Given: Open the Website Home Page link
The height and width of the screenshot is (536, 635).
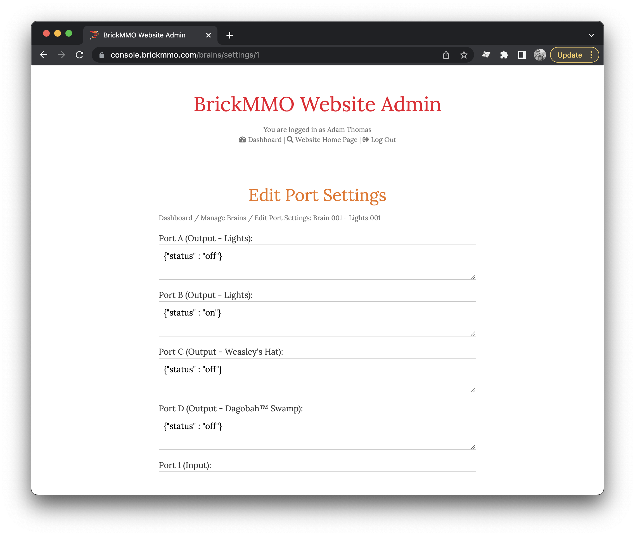Looking at the screenshot, I should coord(326,140).
